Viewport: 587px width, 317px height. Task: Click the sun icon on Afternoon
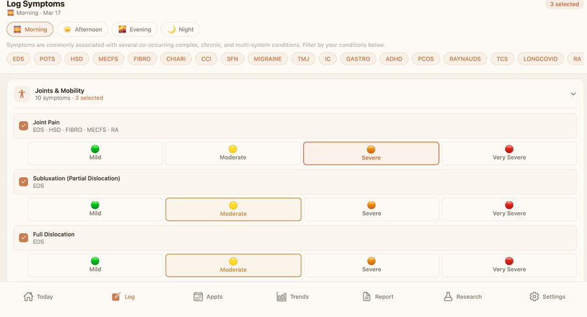pyautogui.click(x=67, y=29)
